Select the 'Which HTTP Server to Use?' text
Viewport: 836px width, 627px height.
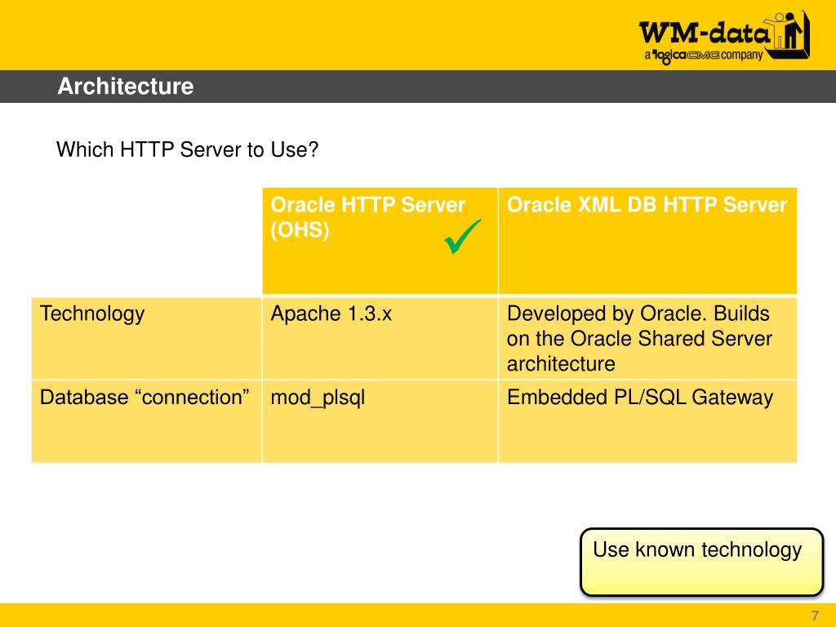[187, 150]
